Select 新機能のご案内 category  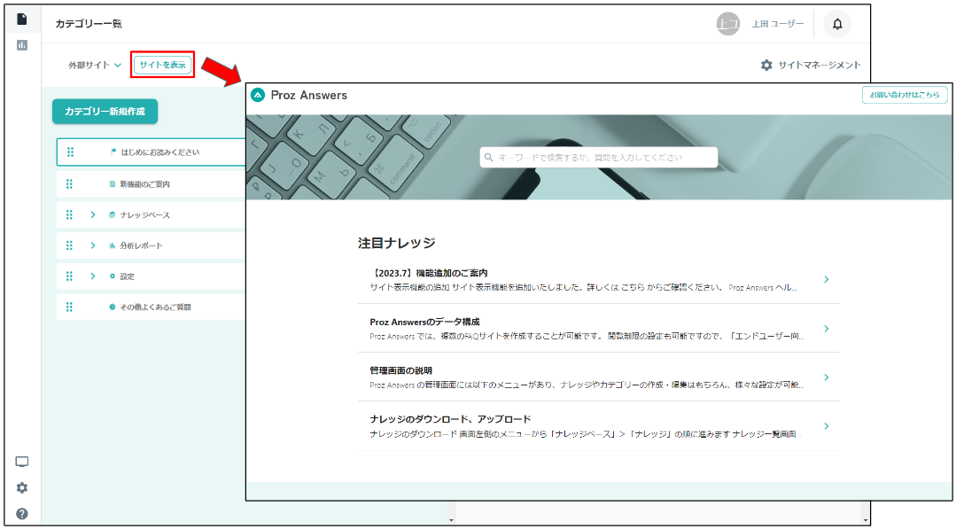click(x=145, y=184)
